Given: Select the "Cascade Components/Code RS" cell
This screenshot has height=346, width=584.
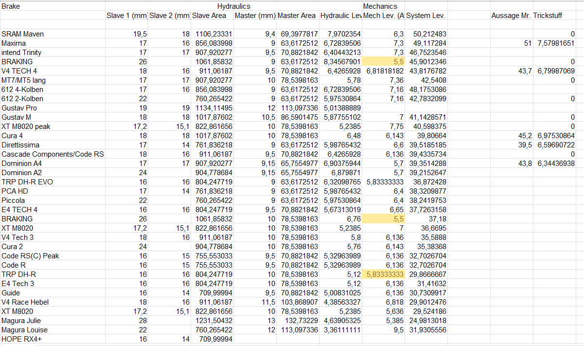Looking at the screenshot, I should (53, 154).
